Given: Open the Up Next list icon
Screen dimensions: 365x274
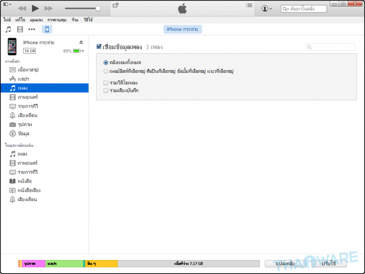Looking at the screenshot, I should (x=249, y=5).
